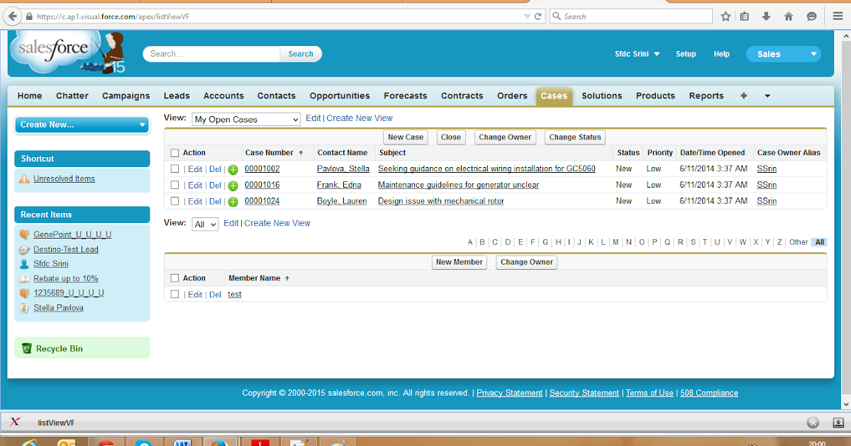The width and height of the screenshot is (851, 446).
Task: Switch to the Opportunities tab
Action: tap(339, 96)
